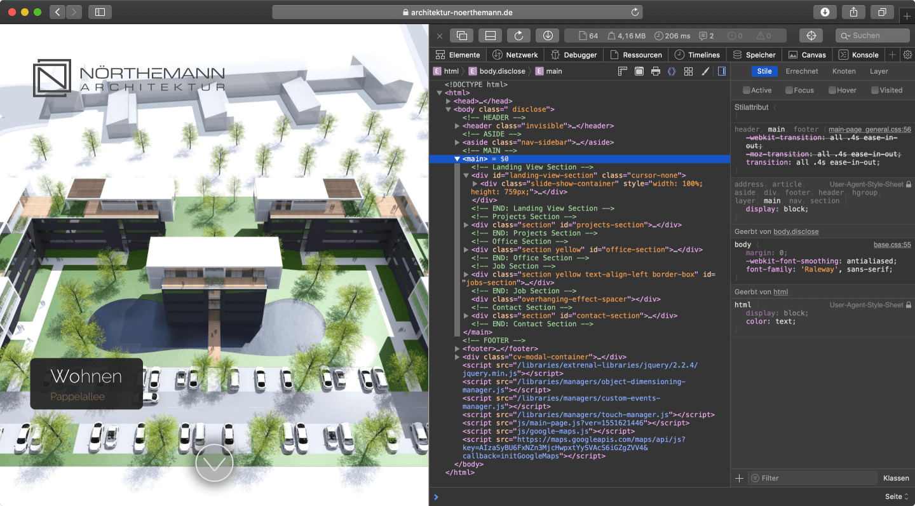Open the Konsole tab
Image resolution: width=915 pixels, height=506 pixels.
click(858, 55)
